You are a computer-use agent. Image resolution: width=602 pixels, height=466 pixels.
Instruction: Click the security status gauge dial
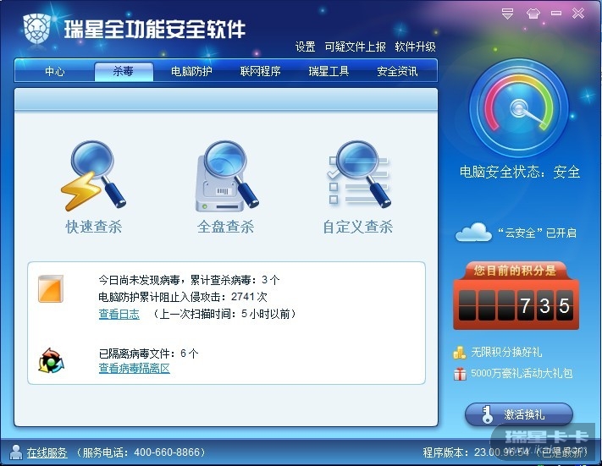click(x=519, y=108)
